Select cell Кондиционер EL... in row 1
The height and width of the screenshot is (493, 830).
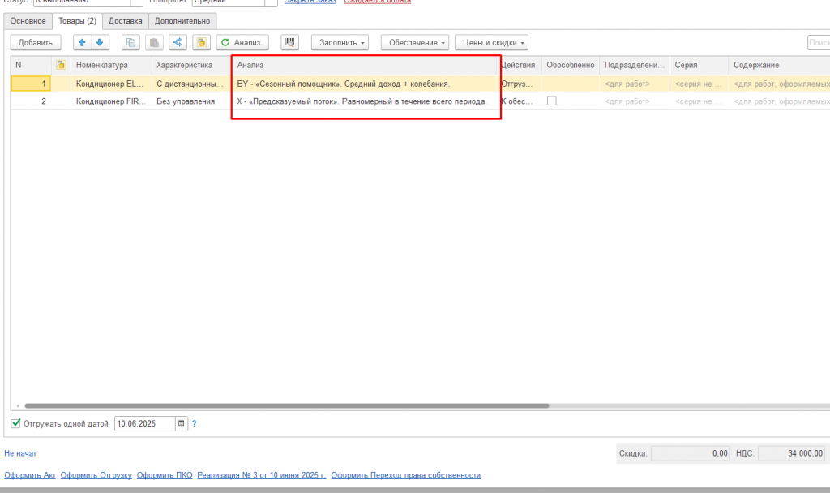coord(111,84)
